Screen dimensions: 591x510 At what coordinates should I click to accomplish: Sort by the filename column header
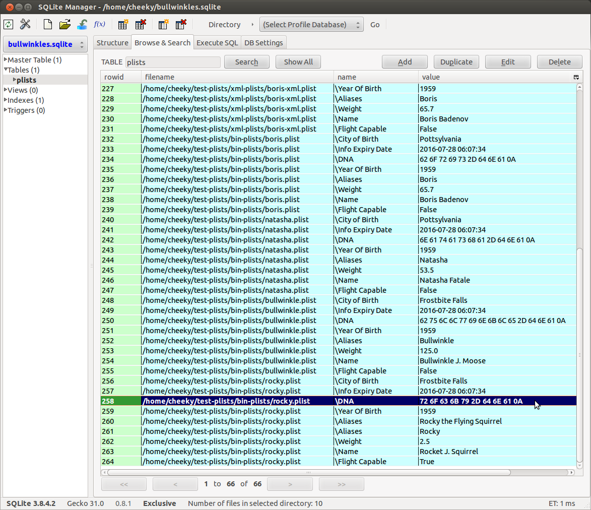(x=237, y=77)
